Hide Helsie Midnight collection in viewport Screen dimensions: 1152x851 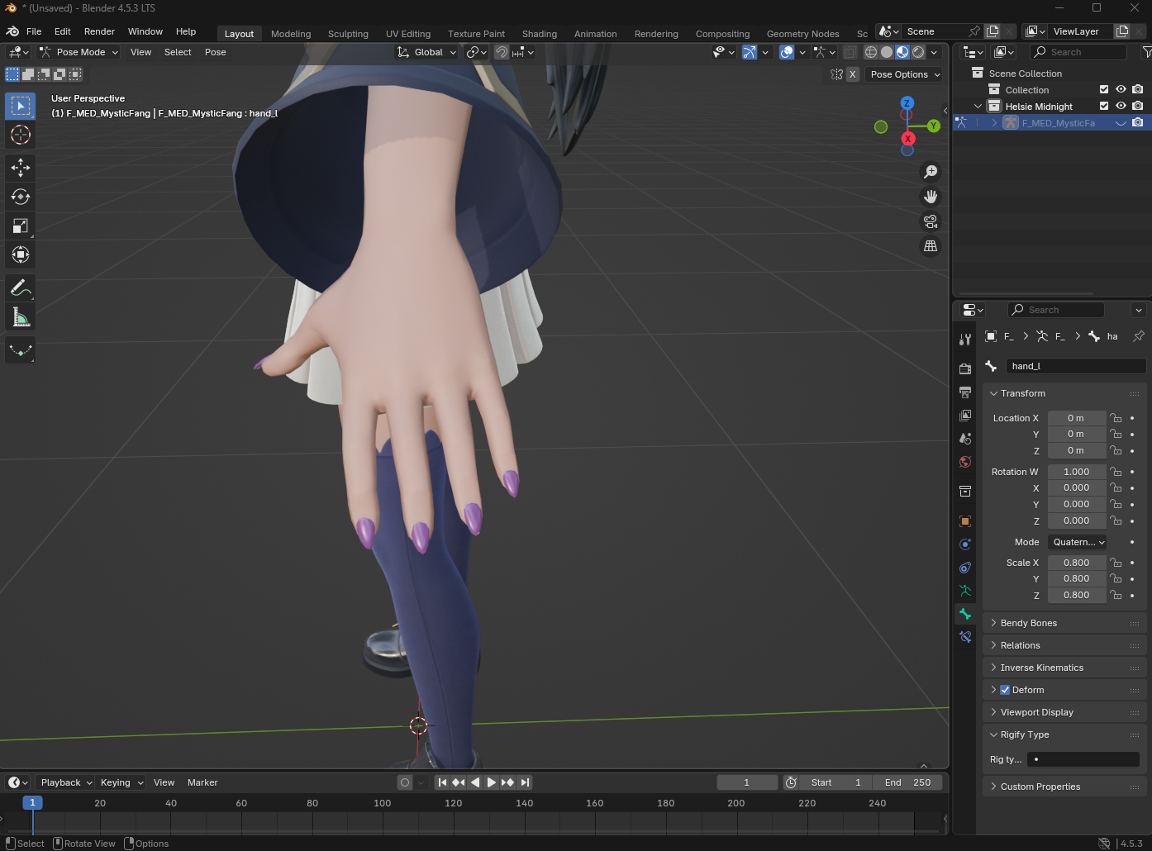(1121, 106)
